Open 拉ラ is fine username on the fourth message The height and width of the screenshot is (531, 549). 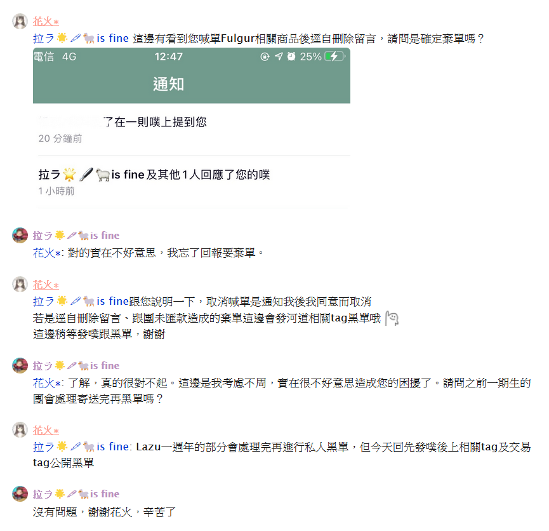tap(76, 366)
